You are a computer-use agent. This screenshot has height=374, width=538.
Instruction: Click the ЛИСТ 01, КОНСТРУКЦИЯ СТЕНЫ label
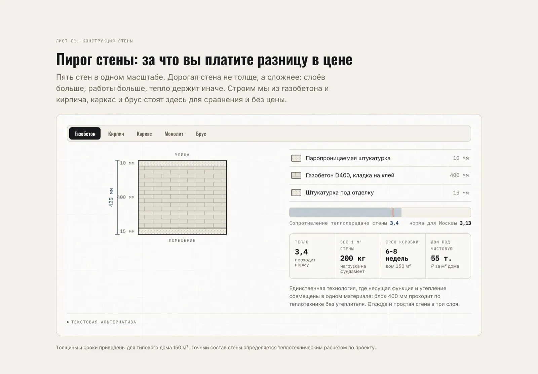(x=94, y=41)
